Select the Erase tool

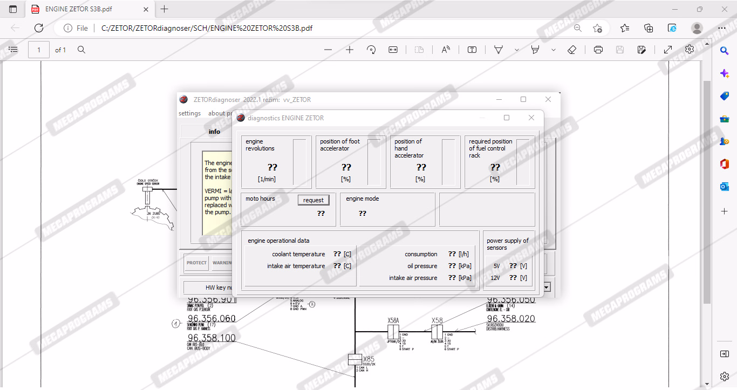[572, 50]
